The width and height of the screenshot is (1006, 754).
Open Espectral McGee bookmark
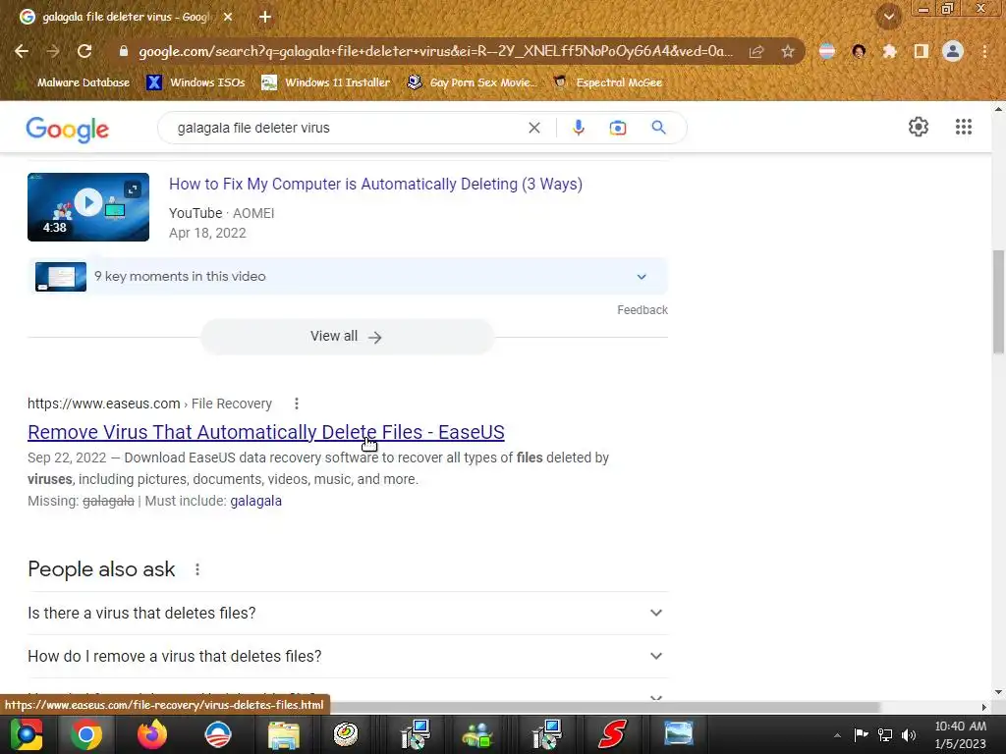[607, 82]
